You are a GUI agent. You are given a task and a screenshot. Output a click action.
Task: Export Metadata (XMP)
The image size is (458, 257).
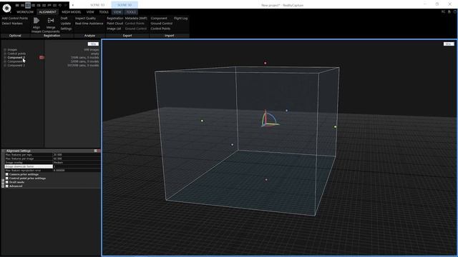coord(136,18)
